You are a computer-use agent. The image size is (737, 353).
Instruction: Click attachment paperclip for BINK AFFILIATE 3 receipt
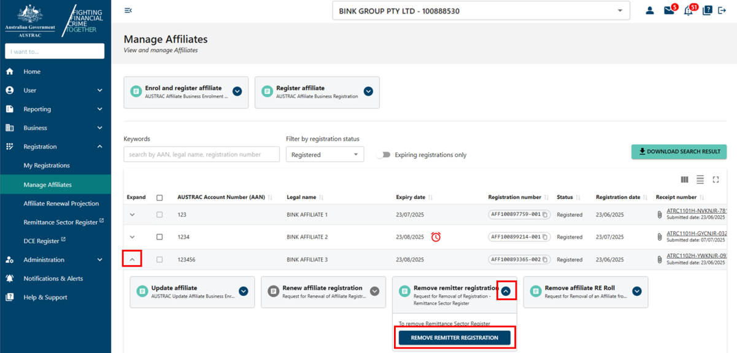tap(660, 260)
